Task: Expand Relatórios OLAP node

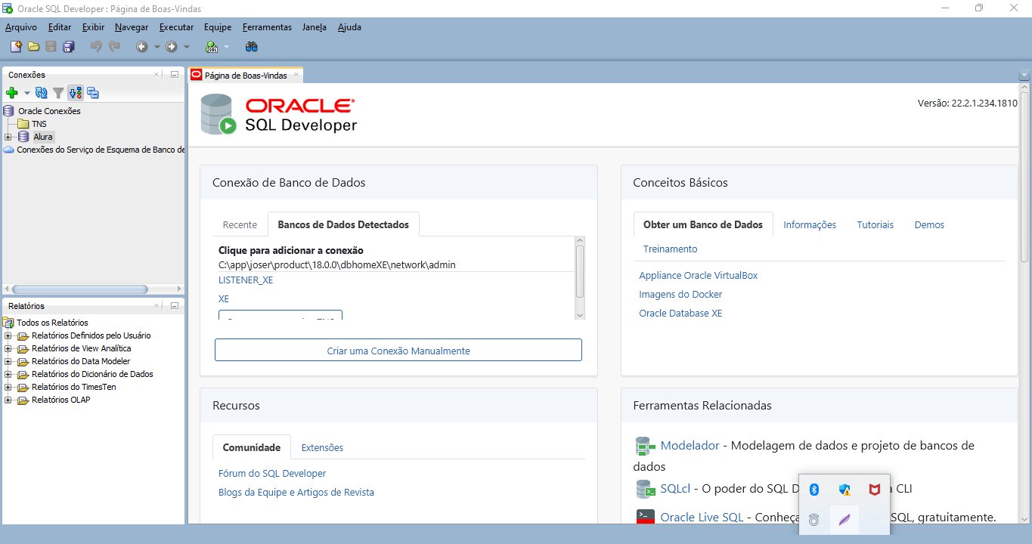Action: 8,400
